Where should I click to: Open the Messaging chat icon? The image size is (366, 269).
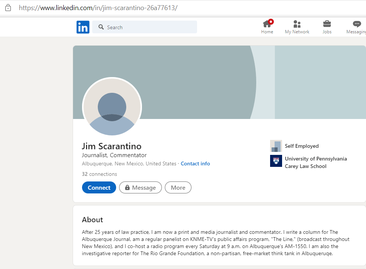coord(357,24)
